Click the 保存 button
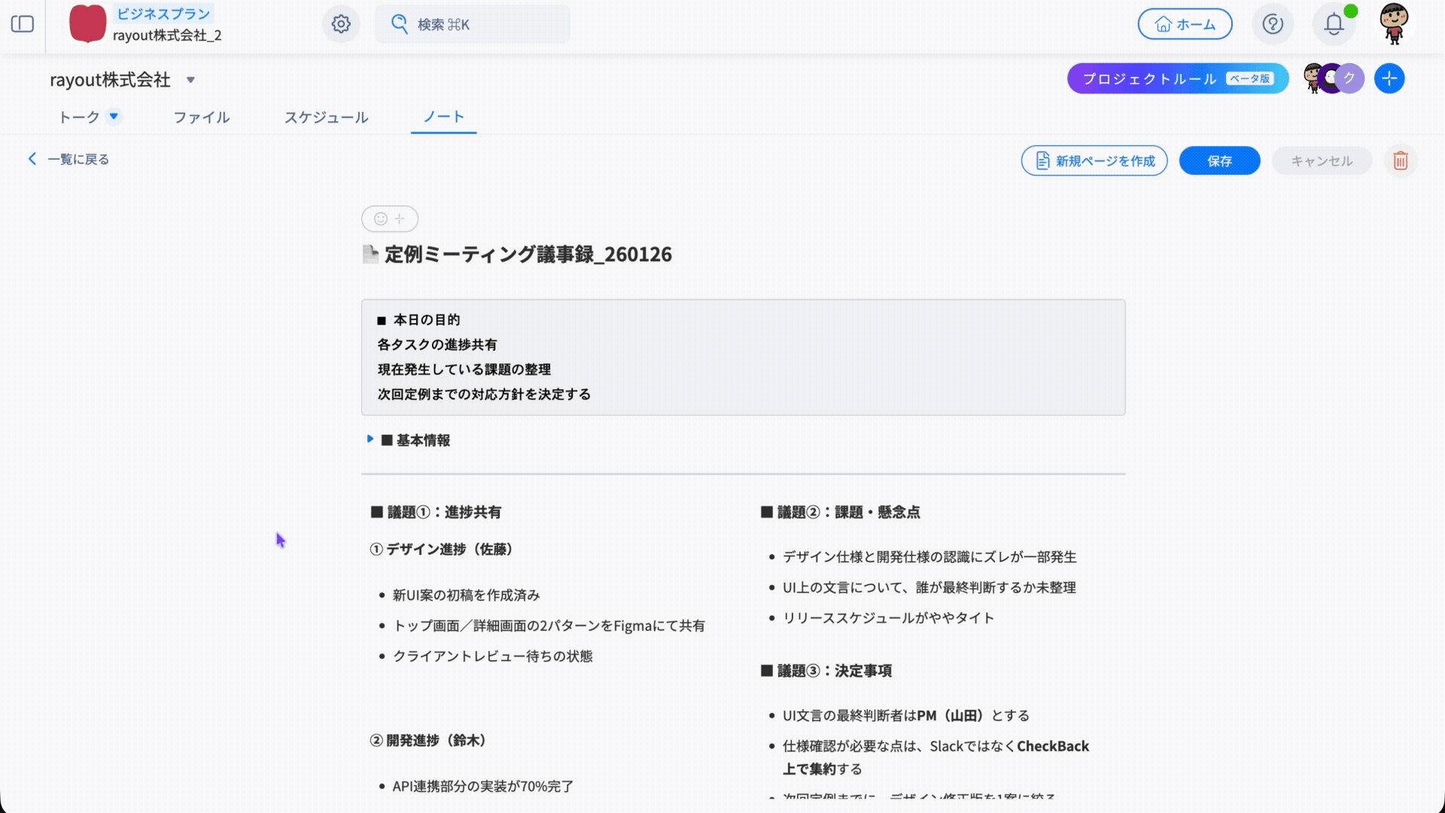Viewport: 1445px width, 813px height. 1218,161
